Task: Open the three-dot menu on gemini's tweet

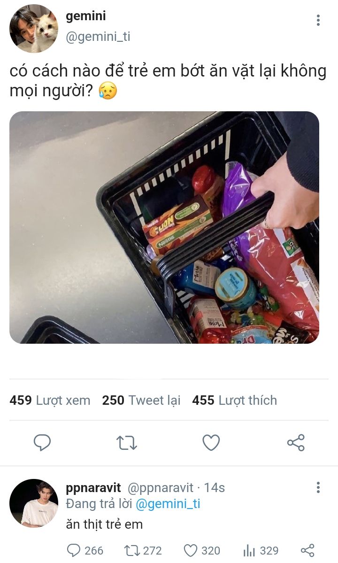Action: 318,20
